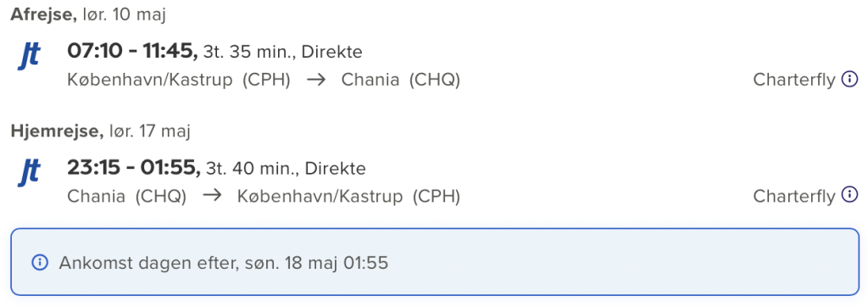Click the info icon in the arrival notice
The height and width of the screenshot is (307, 868).
40,263
